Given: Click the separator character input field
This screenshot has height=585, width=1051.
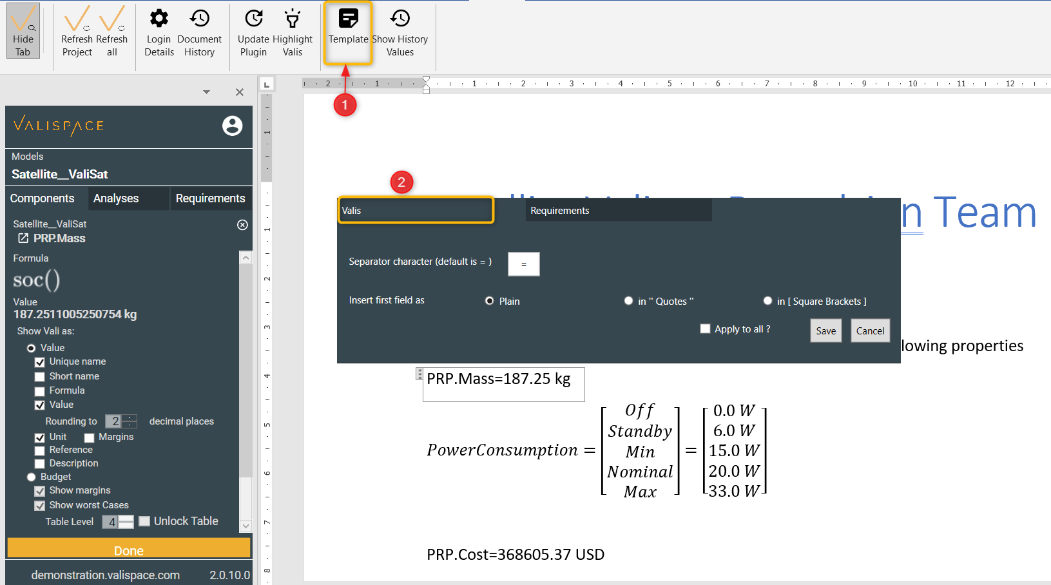Looking at the screenshot, I should point(524,264).
